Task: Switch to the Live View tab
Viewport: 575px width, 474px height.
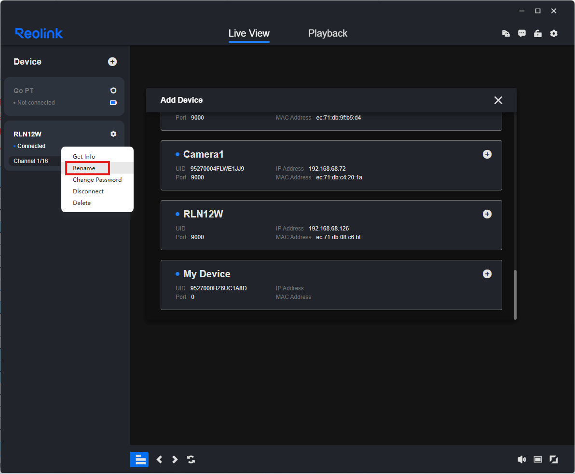Action: pyautogui.click(x=249, y=33)
